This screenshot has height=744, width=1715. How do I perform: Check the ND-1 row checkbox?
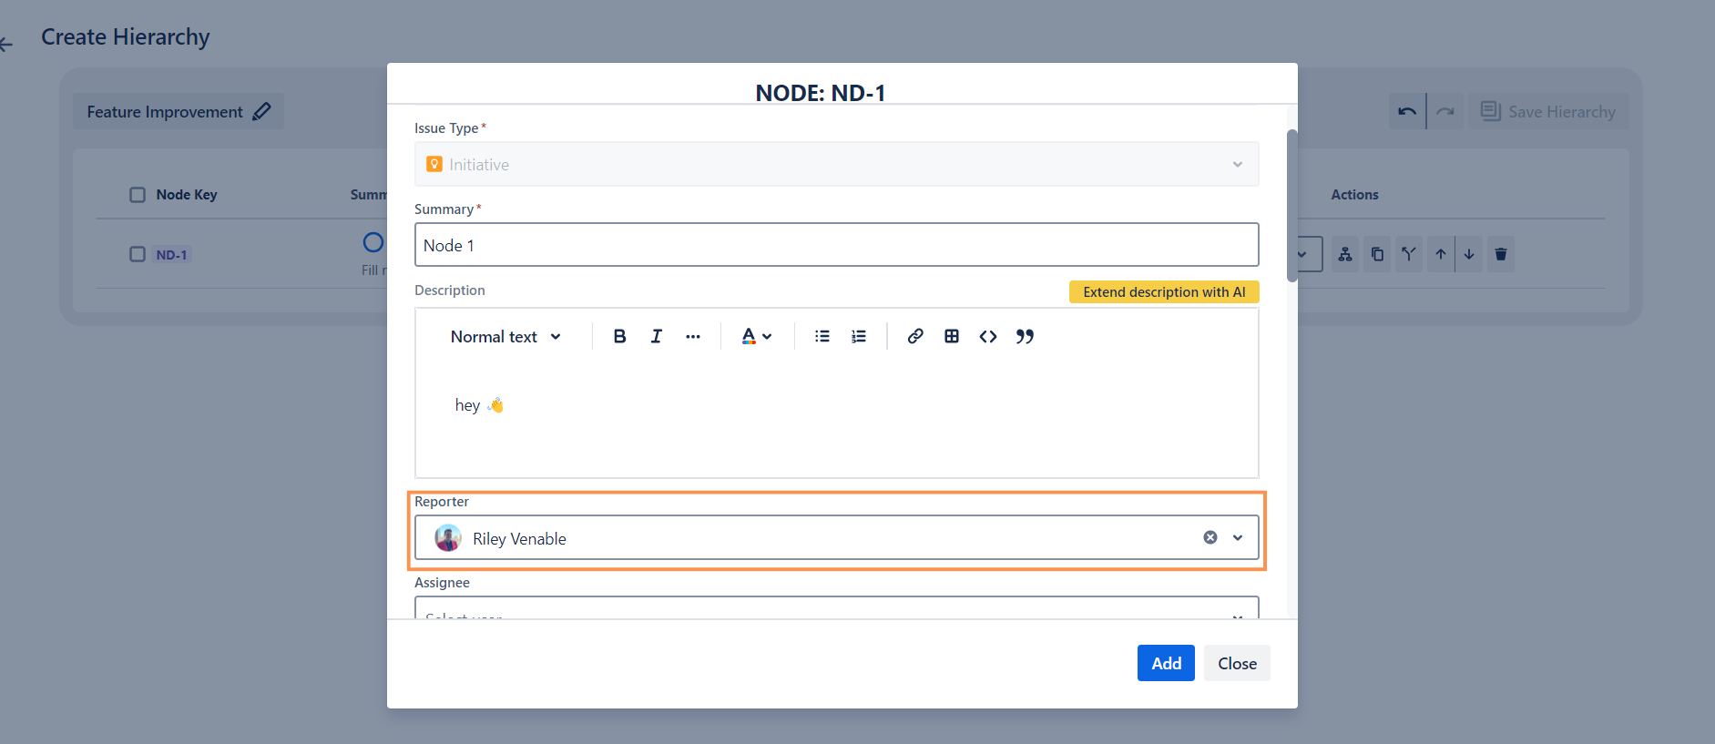pyautogui.click(x=138, y=254)
